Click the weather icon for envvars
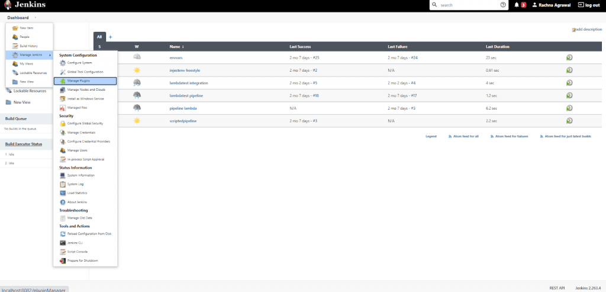The width and height of the screenshot is (606, 292). click(x=137, y=57)
